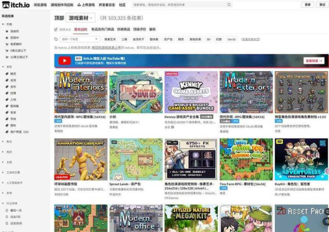Image resolution: width=329 pixels, height=232 pixels.
Task: Open the 游戏素材 category dropdown
Action: (81, 18)
